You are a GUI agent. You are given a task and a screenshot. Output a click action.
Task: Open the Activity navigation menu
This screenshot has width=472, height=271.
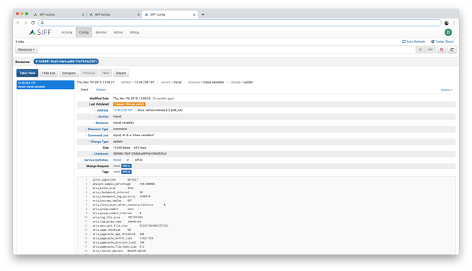click(x=67, y=32)
